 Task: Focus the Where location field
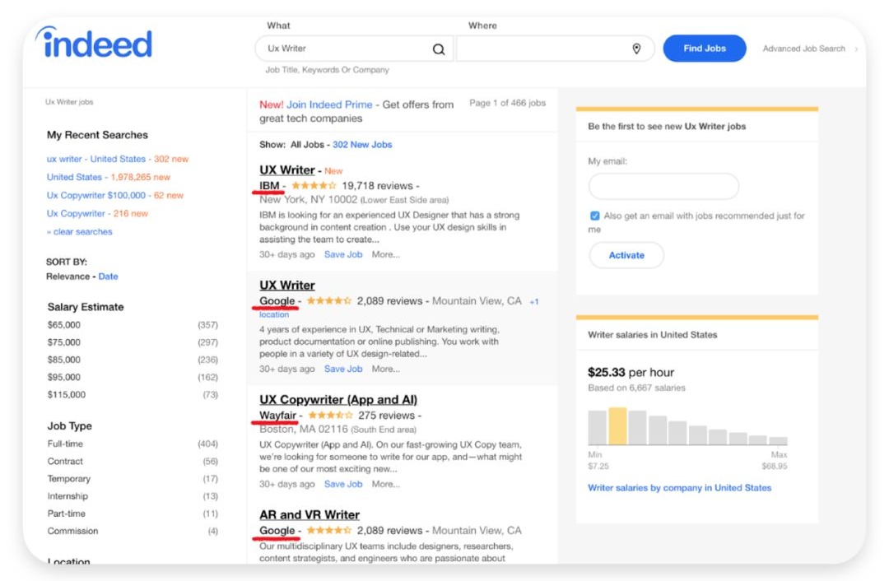pos(555,49)
